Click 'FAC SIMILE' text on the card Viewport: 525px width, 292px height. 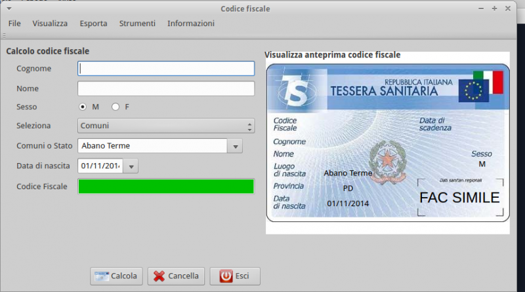click(459, 198)
